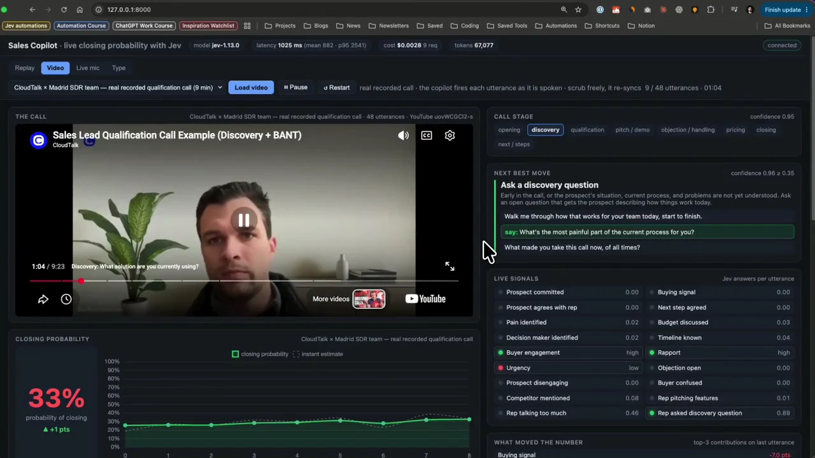This screenshot has height=458, width=815.
Task: Open the call recording selection dropdown
Action: pyautogui.click(x=118, y=88)
